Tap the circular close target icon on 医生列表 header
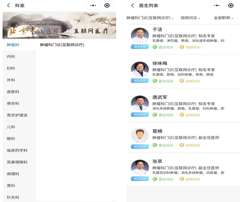Viewport: 242px width, 202px height. click(x=231, y=6)
